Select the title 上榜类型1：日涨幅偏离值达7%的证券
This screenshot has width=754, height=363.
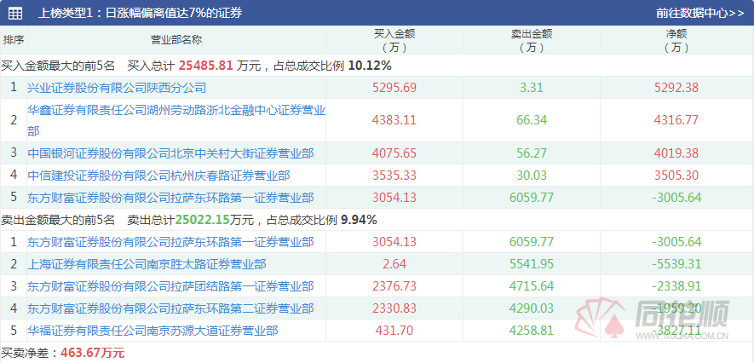141,13
